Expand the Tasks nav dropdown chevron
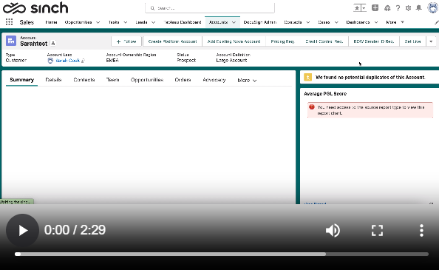The height and width of the screenshot is (270, 439). pyautogui.click(x=126, y=22)
